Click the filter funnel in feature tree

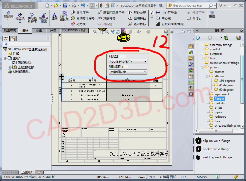[6, 44]
